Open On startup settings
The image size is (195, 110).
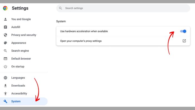click(x=18, y=66)
